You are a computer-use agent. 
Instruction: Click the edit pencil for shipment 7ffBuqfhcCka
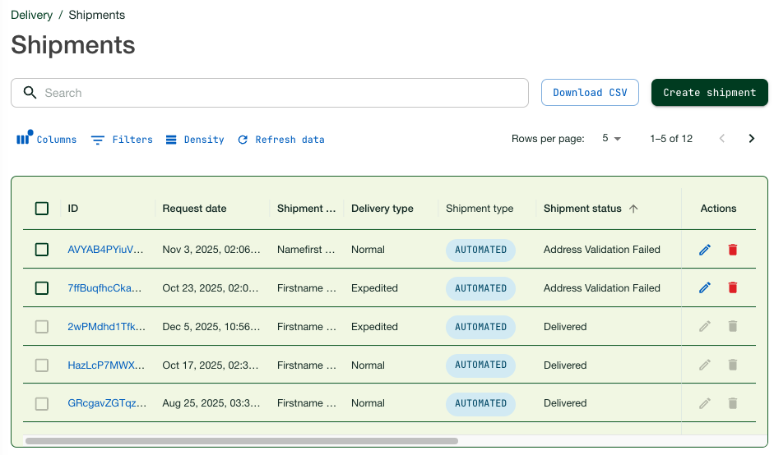(x=704, y=288)
